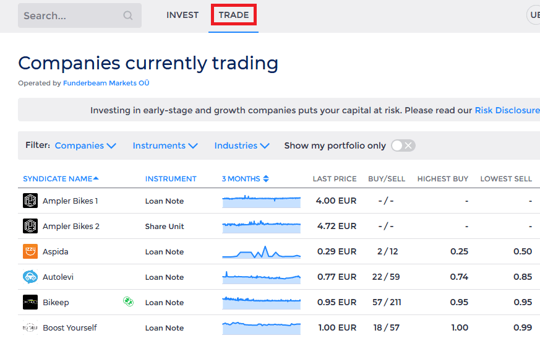Click green badge icon beside Bikeep
The height and width of the screenshot is (338, 540).
coord(129,301)
